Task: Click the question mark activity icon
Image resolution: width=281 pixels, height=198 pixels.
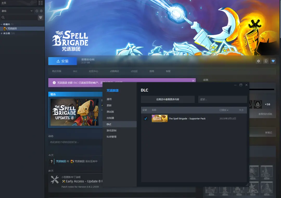Action: [x=52, y=161]
